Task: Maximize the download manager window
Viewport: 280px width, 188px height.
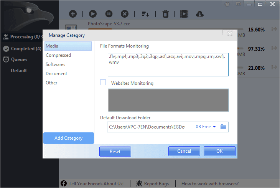Action: tap(260, 4)
